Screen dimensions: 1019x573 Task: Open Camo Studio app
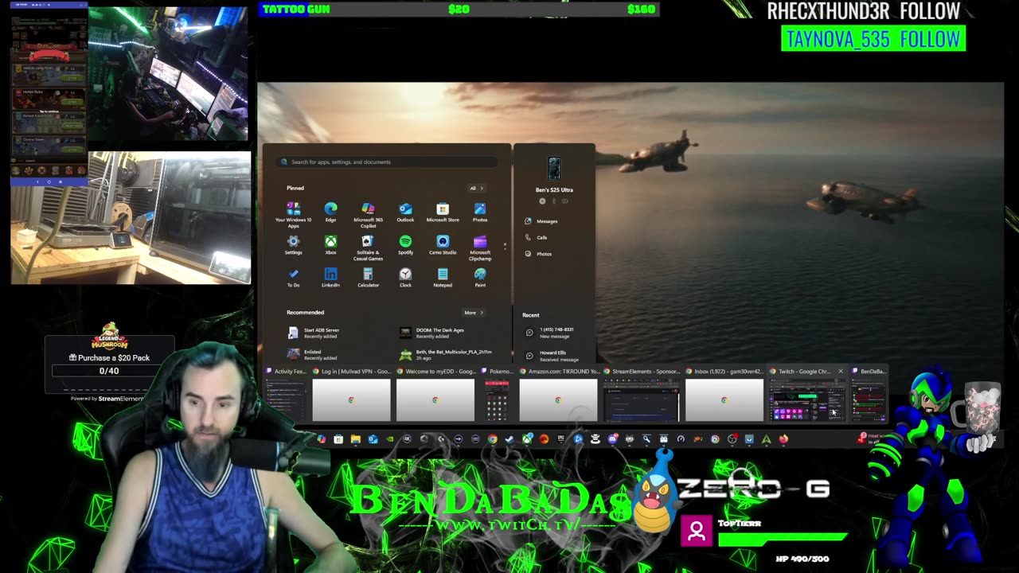click(443, 245)
